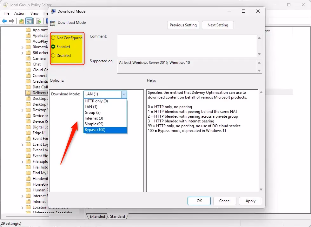
Task: Click the Forward navigation arrow in toolbar
Action: (12, 21)
